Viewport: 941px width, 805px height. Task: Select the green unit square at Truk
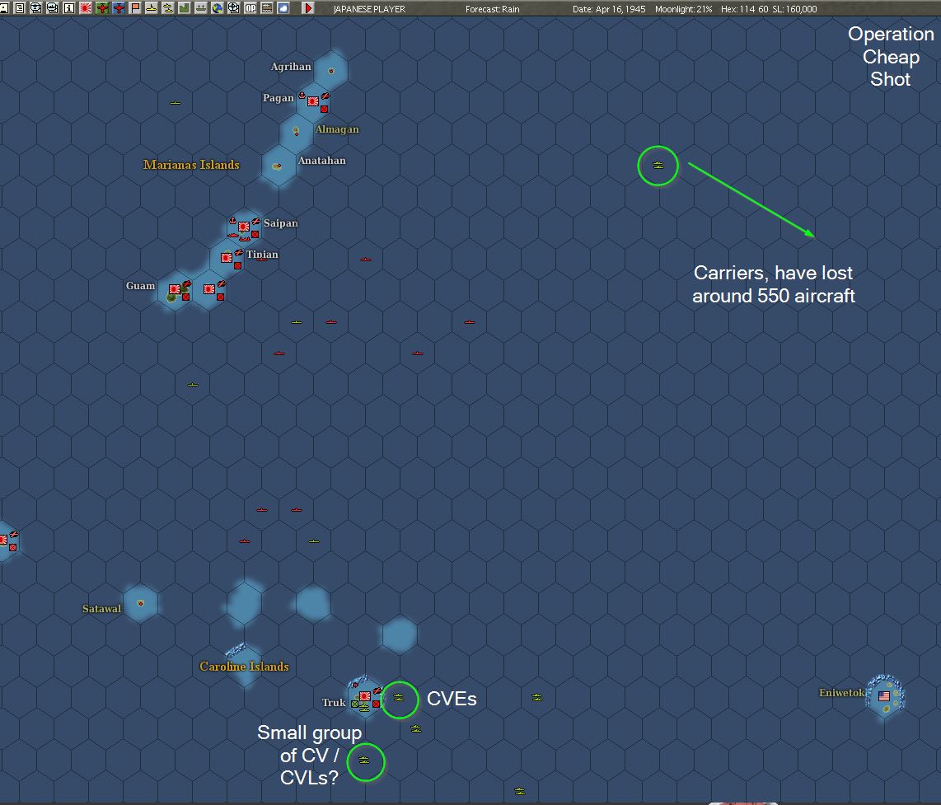354,704
